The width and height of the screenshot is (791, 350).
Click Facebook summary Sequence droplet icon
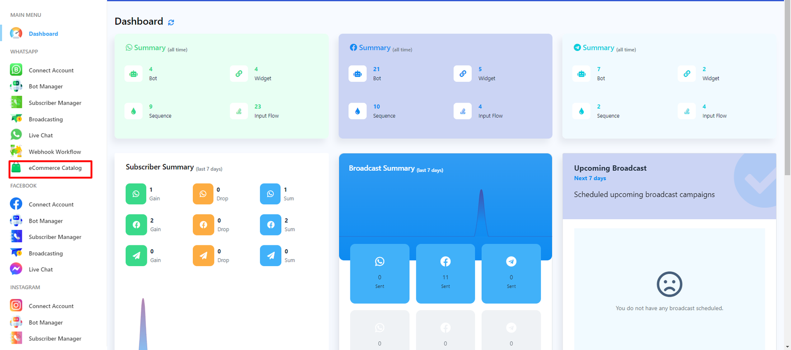tap(357, 111)
